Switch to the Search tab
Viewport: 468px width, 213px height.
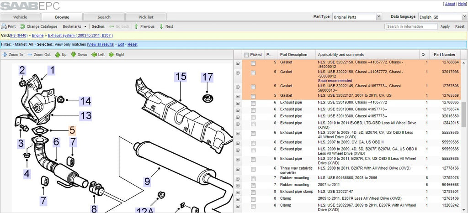[104, 17]
